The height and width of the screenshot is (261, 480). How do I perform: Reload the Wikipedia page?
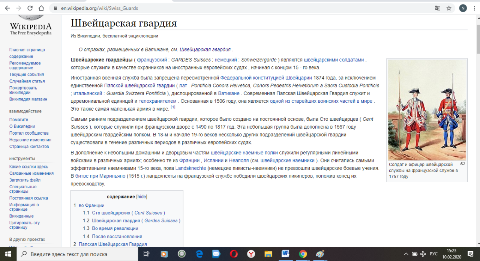pyautogui.click(x=30, y=8)
